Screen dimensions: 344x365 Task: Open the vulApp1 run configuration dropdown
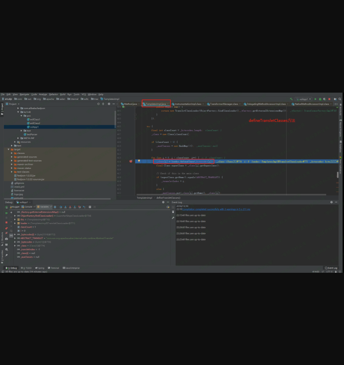click(x=304, y=99)
